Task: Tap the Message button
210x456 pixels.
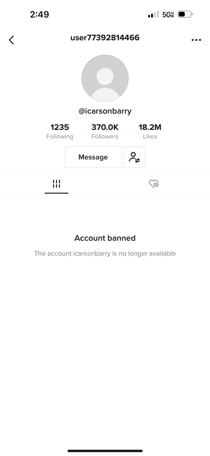Action: pyautogui.click(x=93, y=157)
